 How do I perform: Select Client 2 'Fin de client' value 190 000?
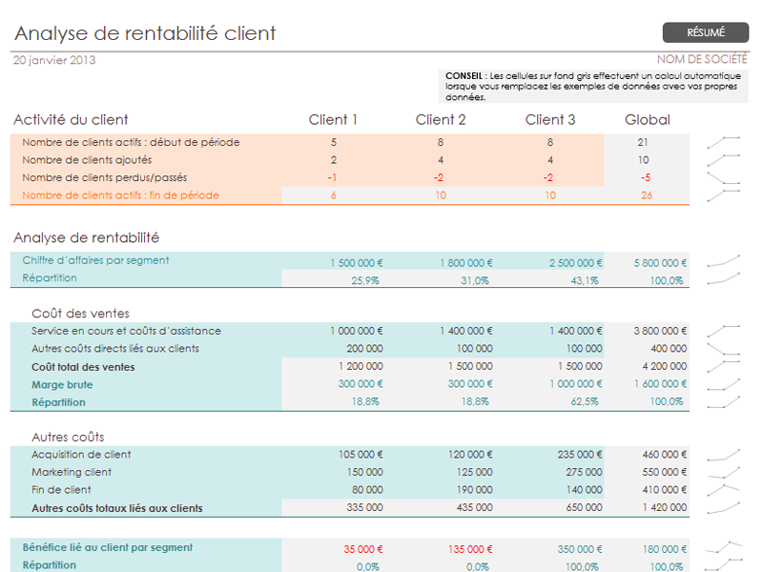(474, 490)
